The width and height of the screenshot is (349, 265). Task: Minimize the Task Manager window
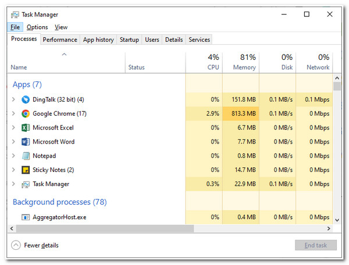point(284,15)
